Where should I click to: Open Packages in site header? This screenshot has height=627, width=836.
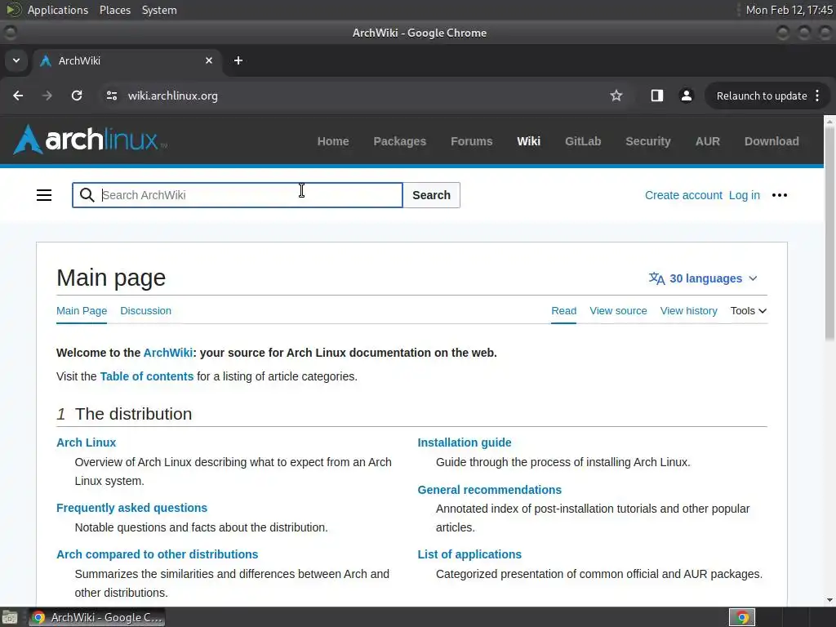[x=400, y=141]
